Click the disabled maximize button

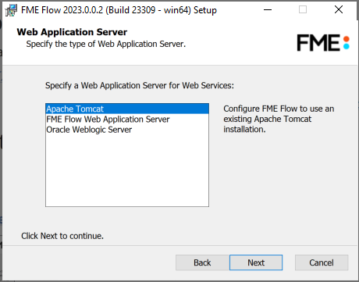tap(303, 10)
